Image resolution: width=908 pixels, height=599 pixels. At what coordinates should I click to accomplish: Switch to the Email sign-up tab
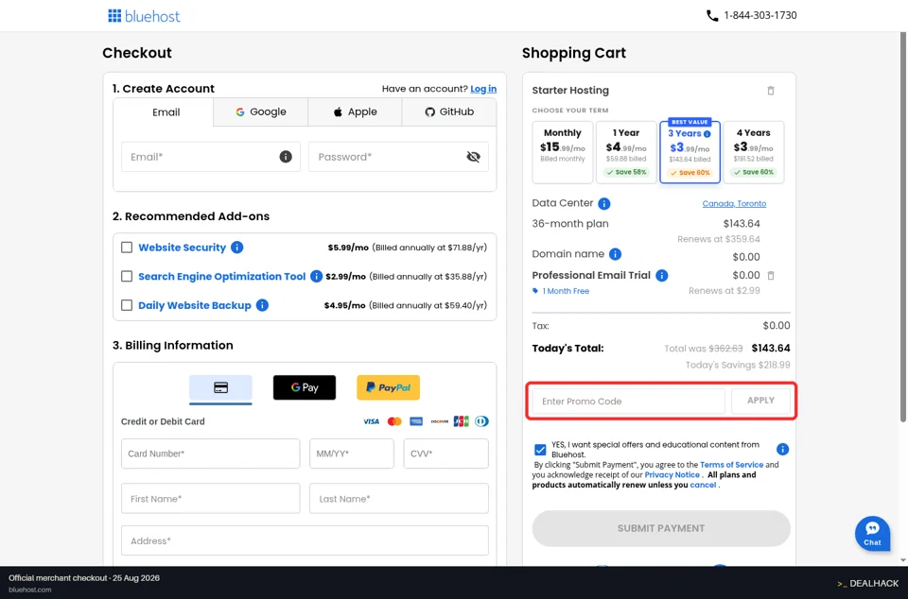[166, 112]
